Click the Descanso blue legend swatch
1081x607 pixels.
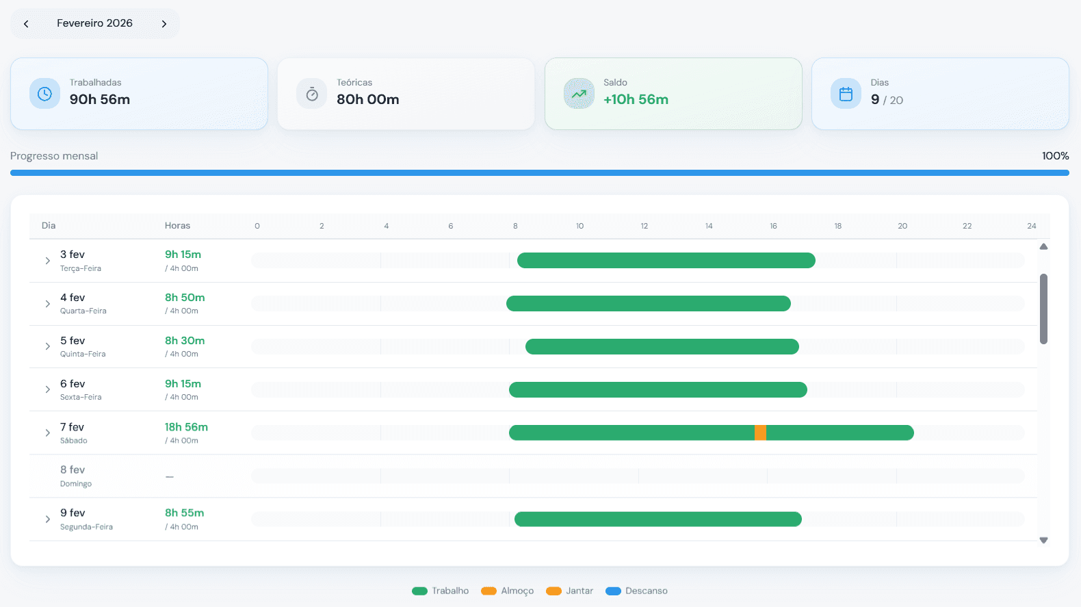point(613,591)
